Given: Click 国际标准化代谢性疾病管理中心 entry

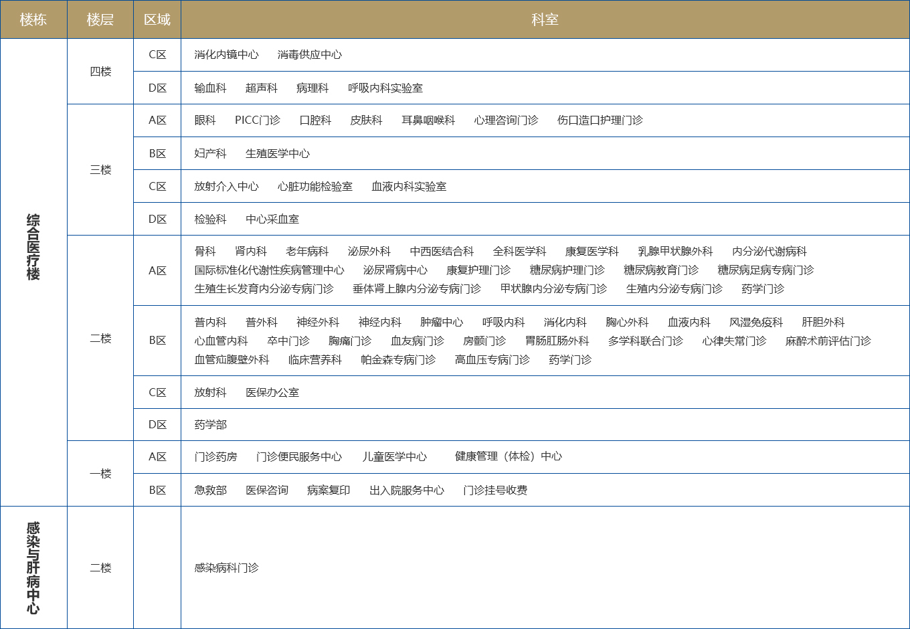Looking at the screenshot, I should pos(269,270).
